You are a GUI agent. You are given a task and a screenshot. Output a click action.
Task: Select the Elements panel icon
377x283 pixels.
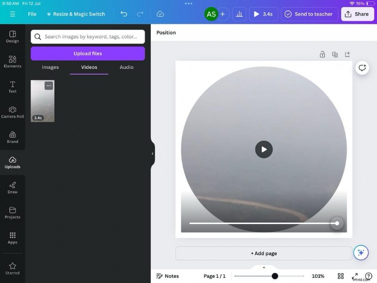tap(12, 61)
